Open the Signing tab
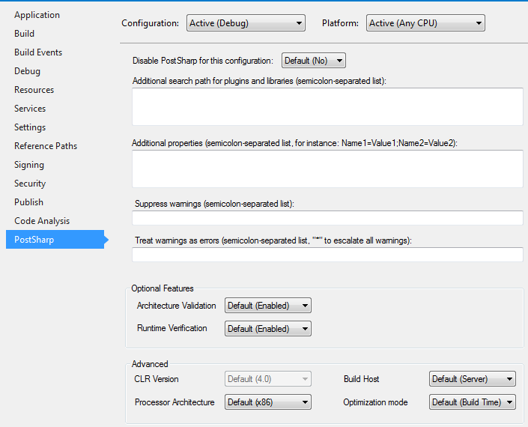Screen dimensions: 528x427 pyautogui.click(x=29, y=165)
